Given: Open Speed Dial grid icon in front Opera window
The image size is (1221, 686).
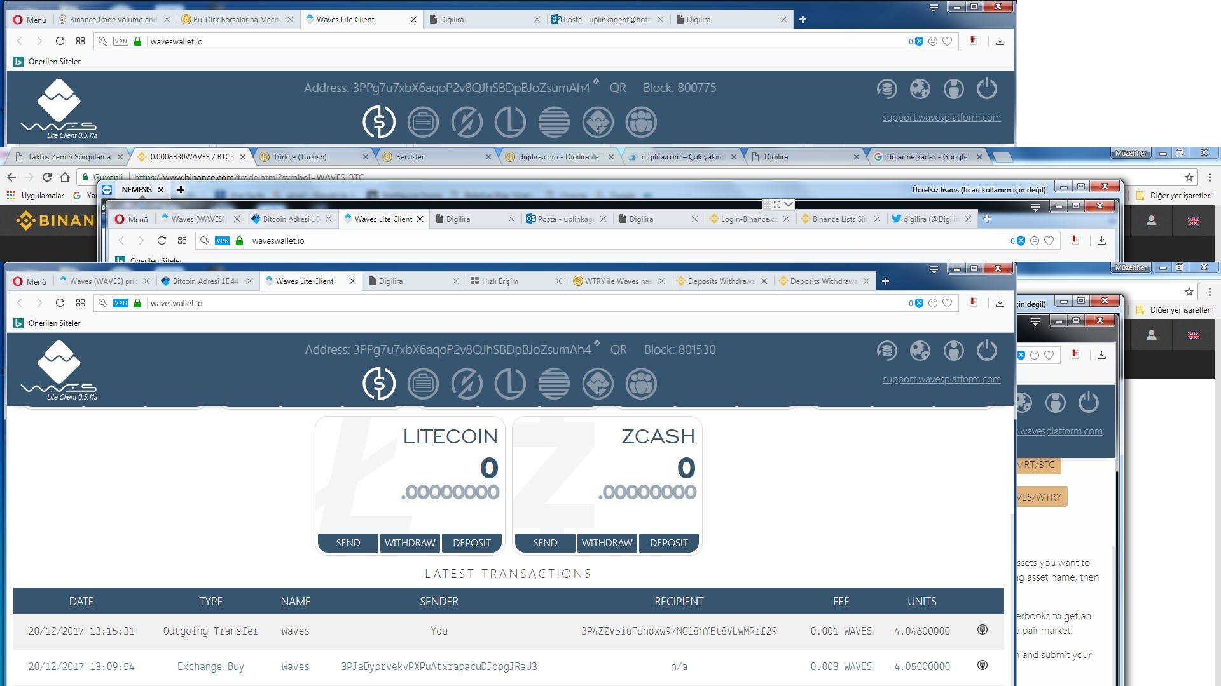Looking at the screenshot, I should (80, 303).
